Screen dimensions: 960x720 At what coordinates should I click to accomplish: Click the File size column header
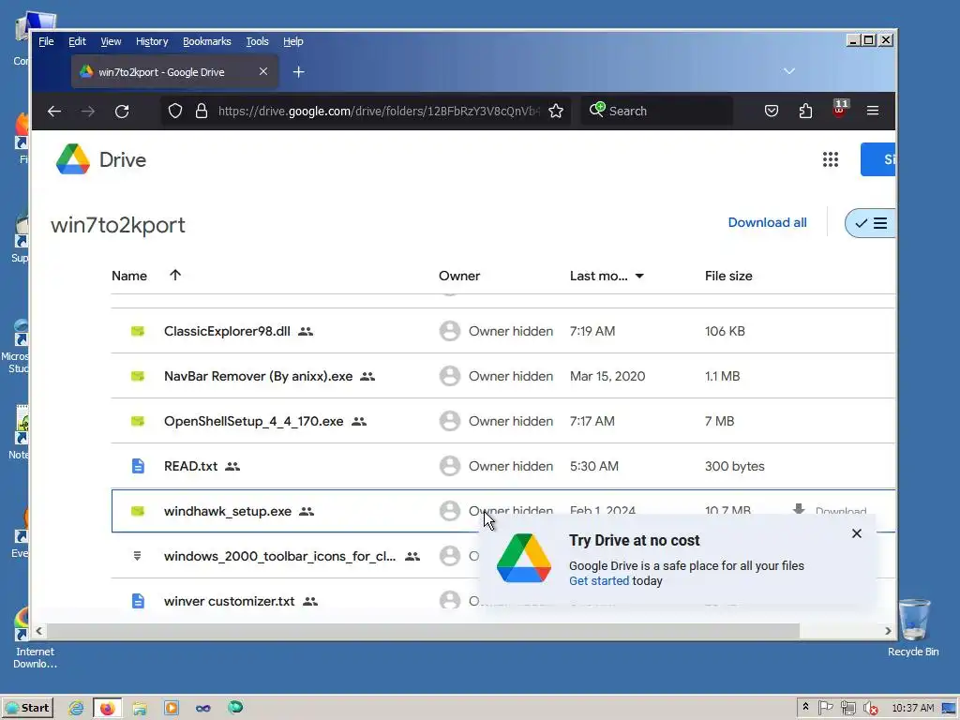pos(728,277)
